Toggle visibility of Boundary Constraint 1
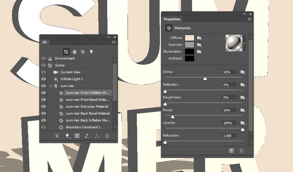293x172 pixels. 44,127
